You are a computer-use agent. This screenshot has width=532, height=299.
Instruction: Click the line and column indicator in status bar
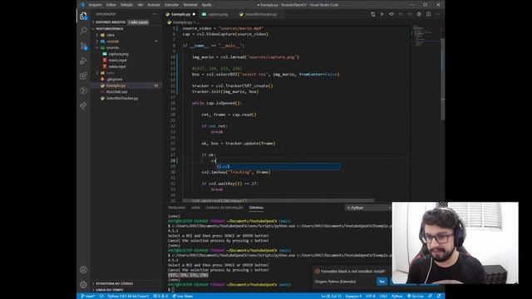(x=331, y=296)
